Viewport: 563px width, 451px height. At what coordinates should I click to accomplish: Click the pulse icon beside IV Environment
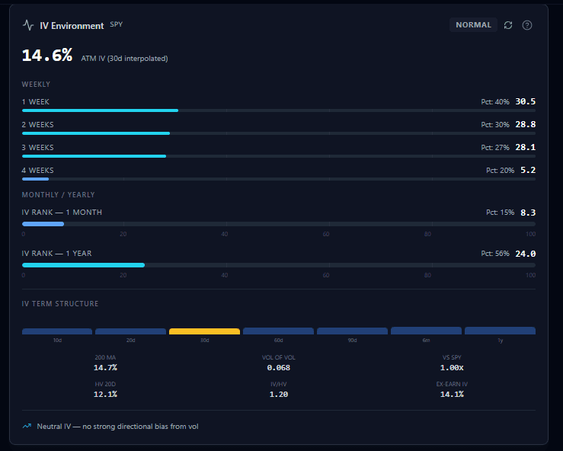(28, 25)
